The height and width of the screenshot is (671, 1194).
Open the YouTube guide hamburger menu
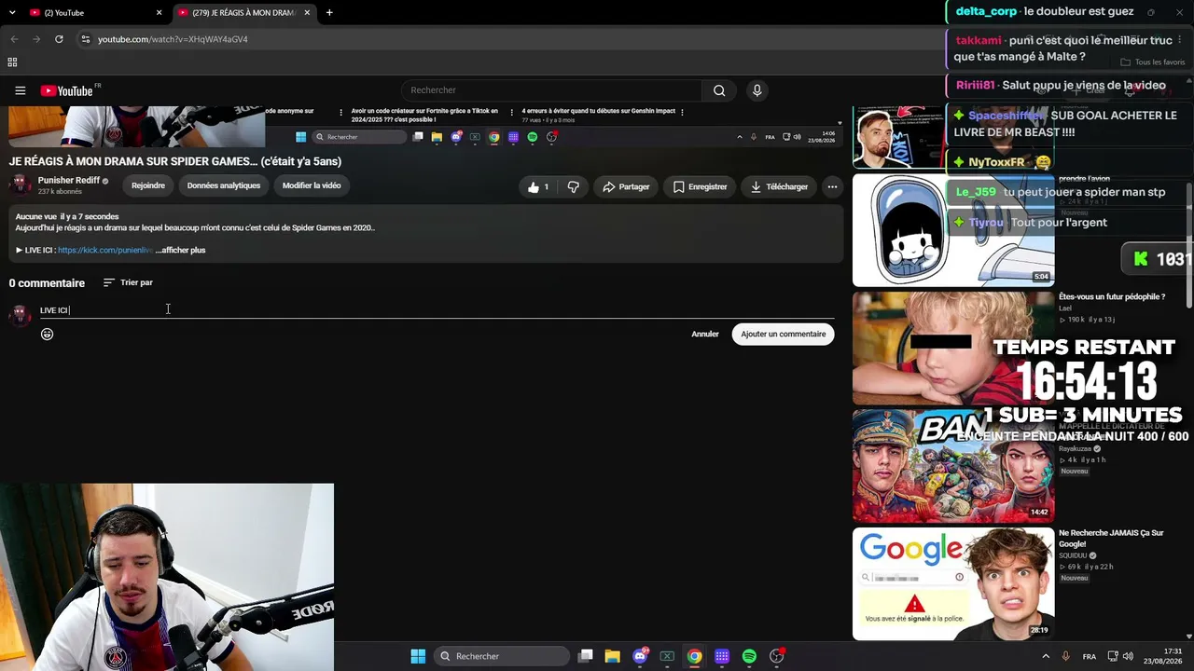(20, 90)
